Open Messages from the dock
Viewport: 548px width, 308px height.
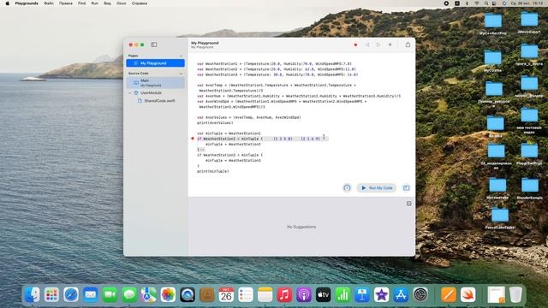[x=129, y=294]
